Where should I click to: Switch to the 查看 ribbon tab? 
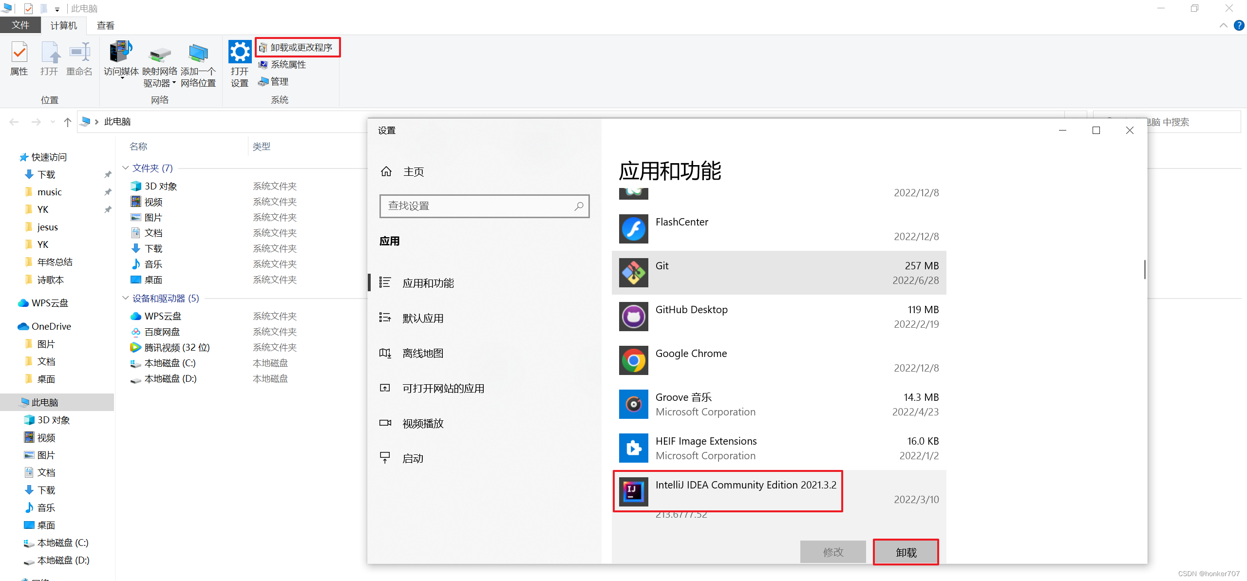pyautogui.click(x=105, y=25)
